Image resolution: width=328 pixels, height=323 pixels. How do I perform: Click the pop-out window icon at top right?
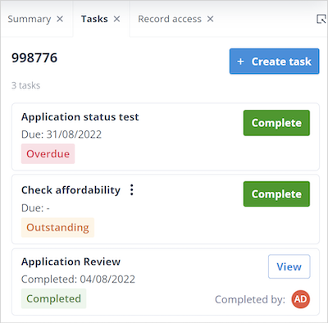pos(321,19)
